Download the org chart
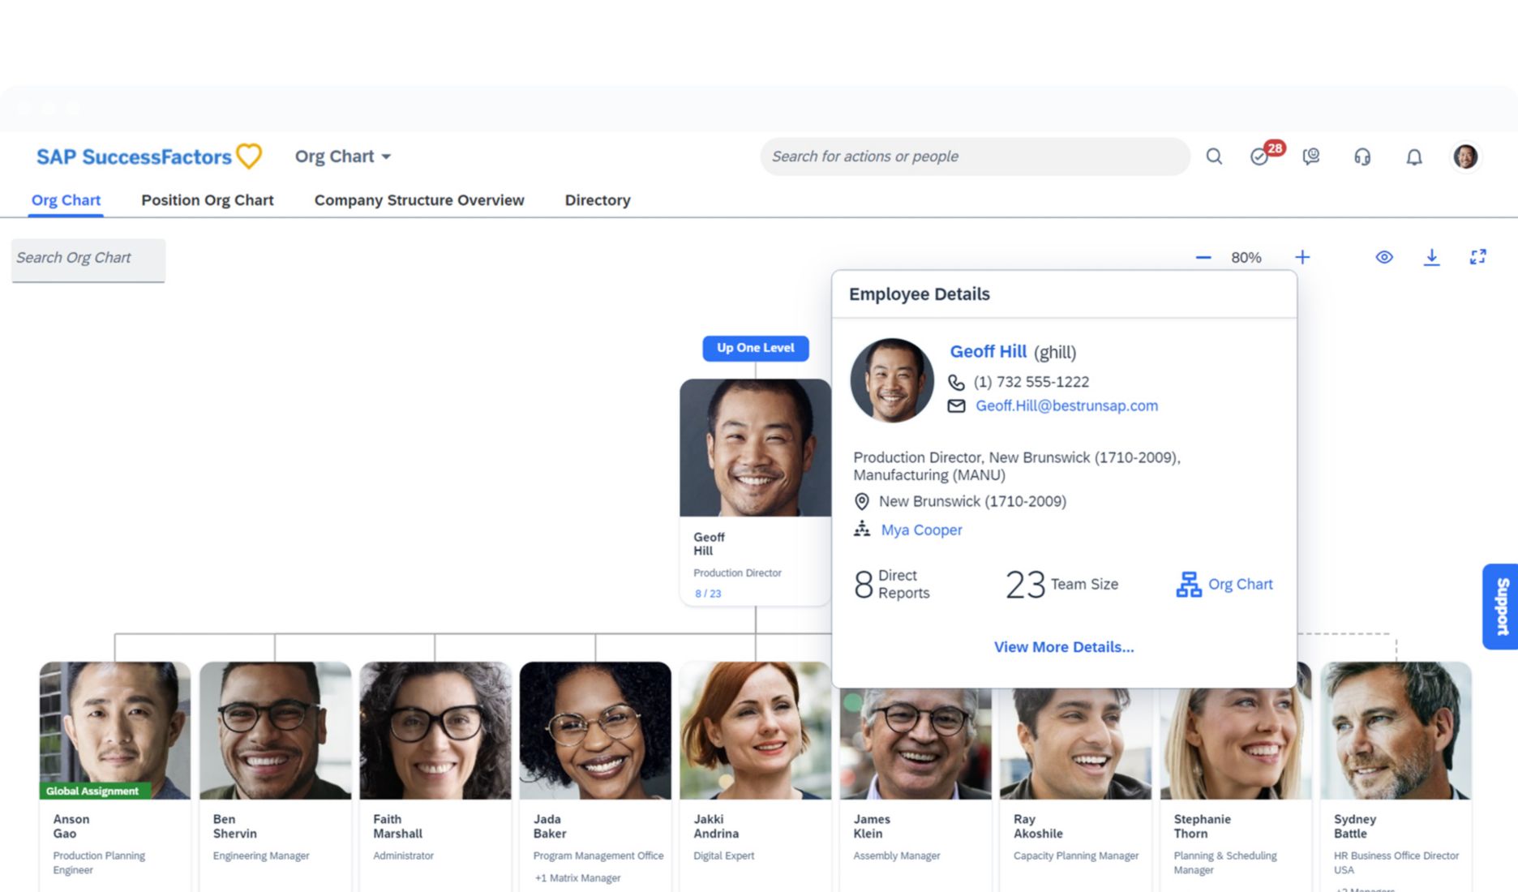The image size is (1518, 892). point(1432,257)
